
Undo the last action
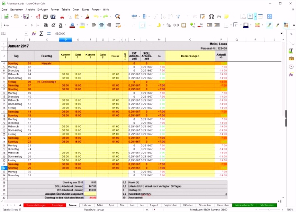click(x=96, y=17)
